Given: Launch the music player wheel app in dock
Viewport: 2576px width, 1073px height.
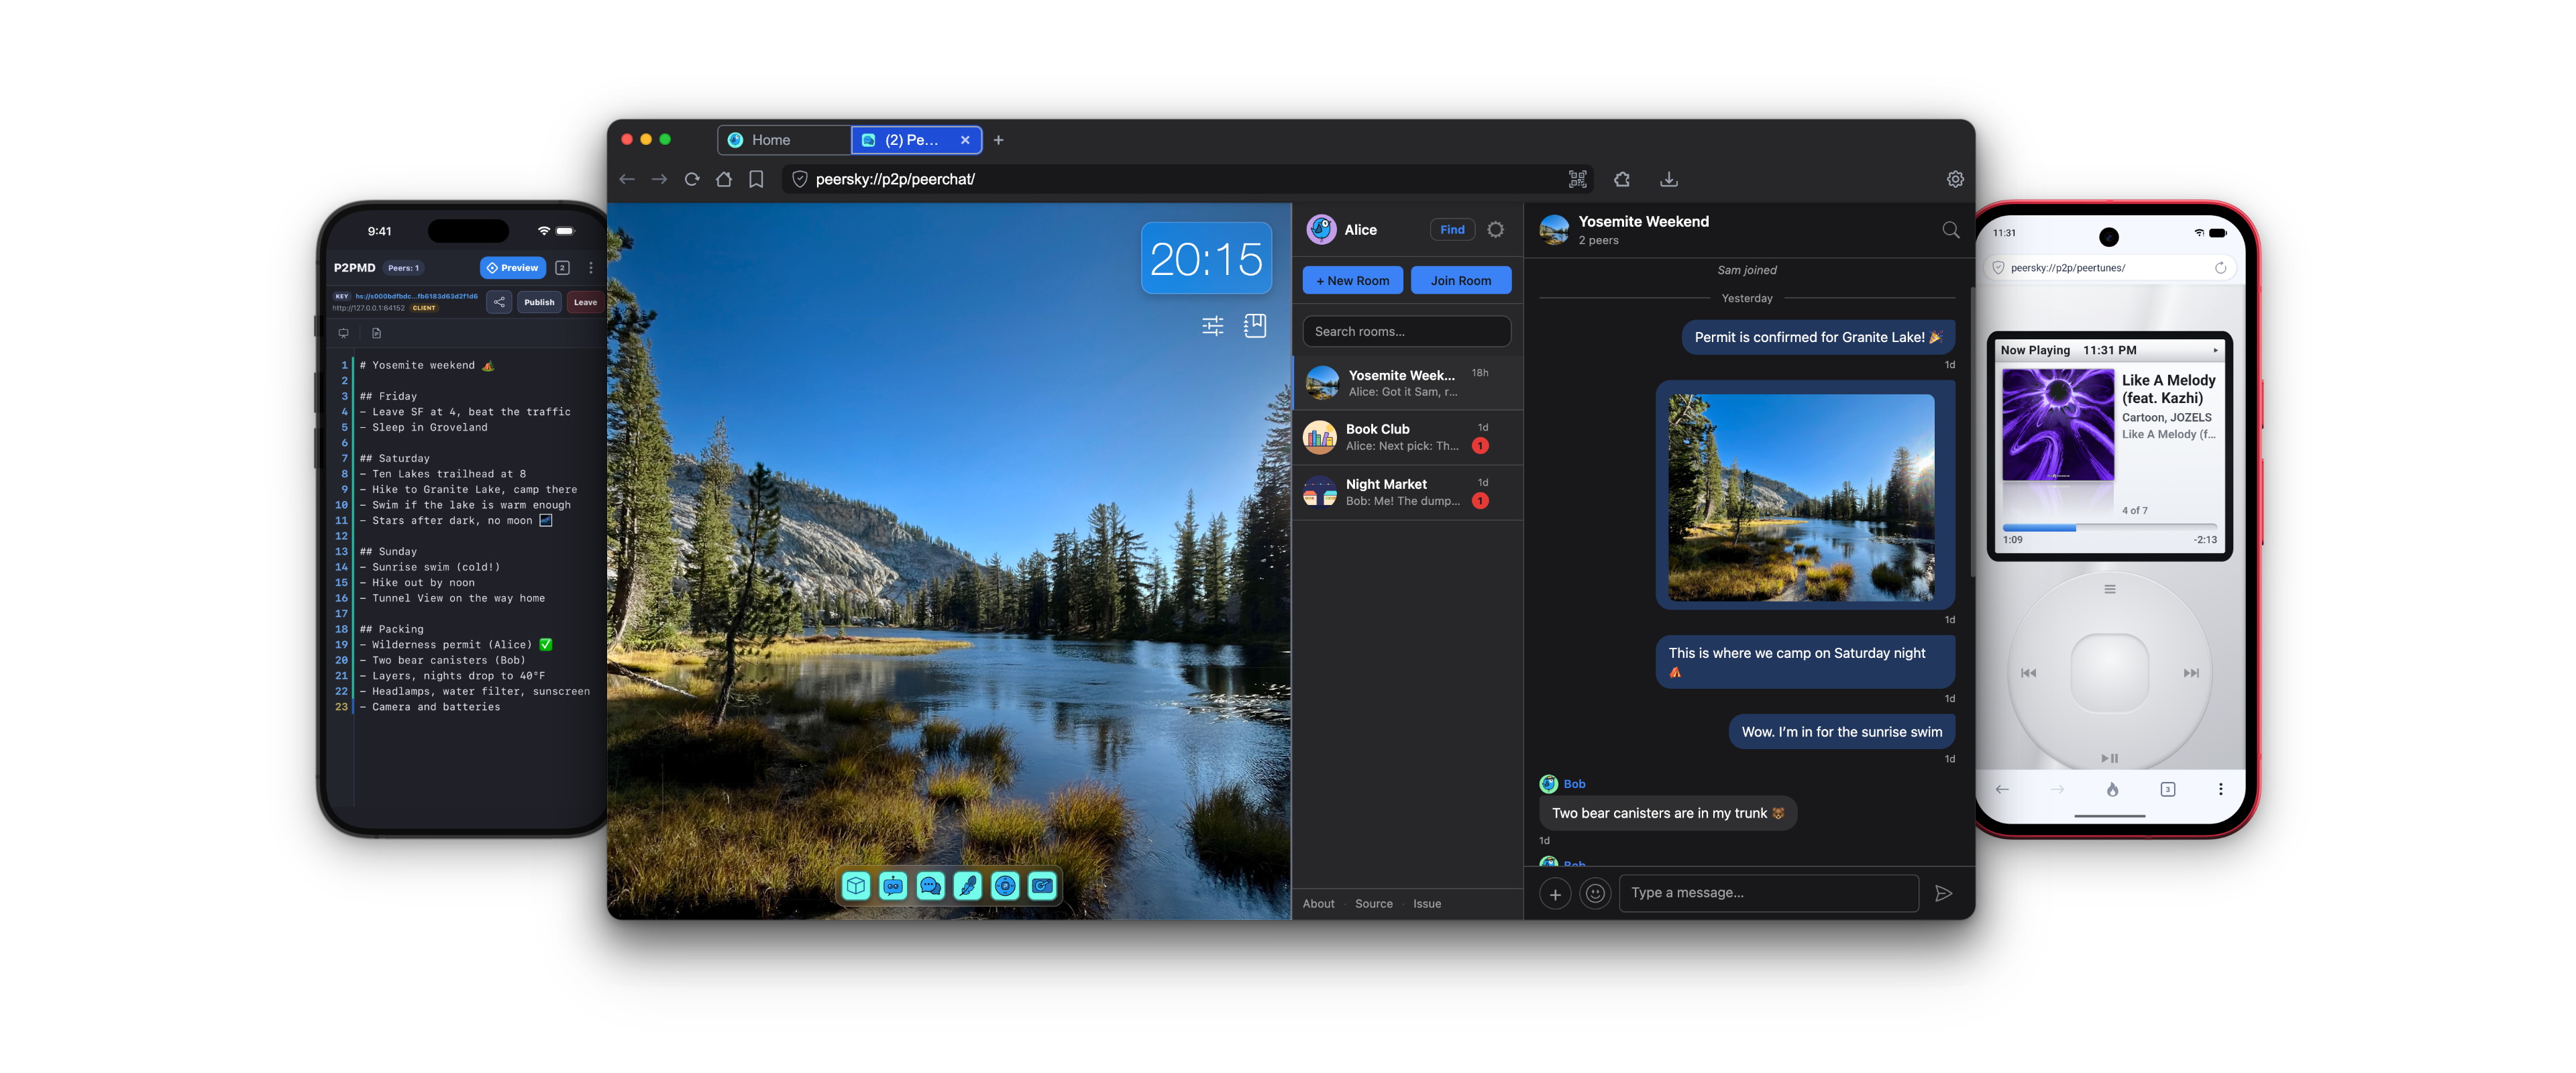Looking at the screenshot, I should (x=1005, y=885).
